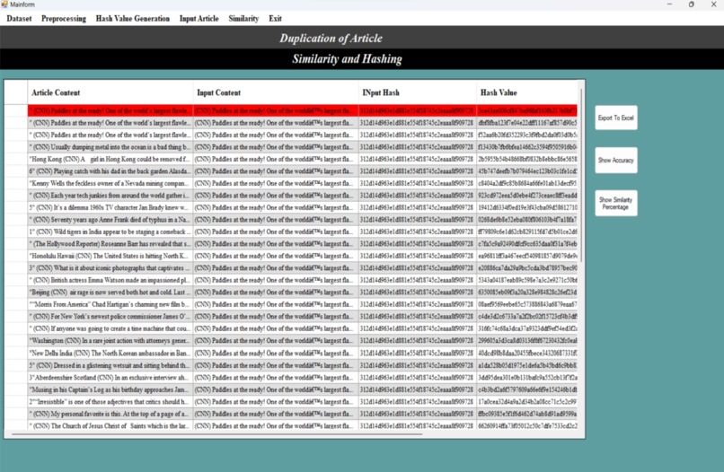Select the 'Hollywood Reporter Roseanne Barr' cell
The image size is (724, 472).
pos(110,244)
